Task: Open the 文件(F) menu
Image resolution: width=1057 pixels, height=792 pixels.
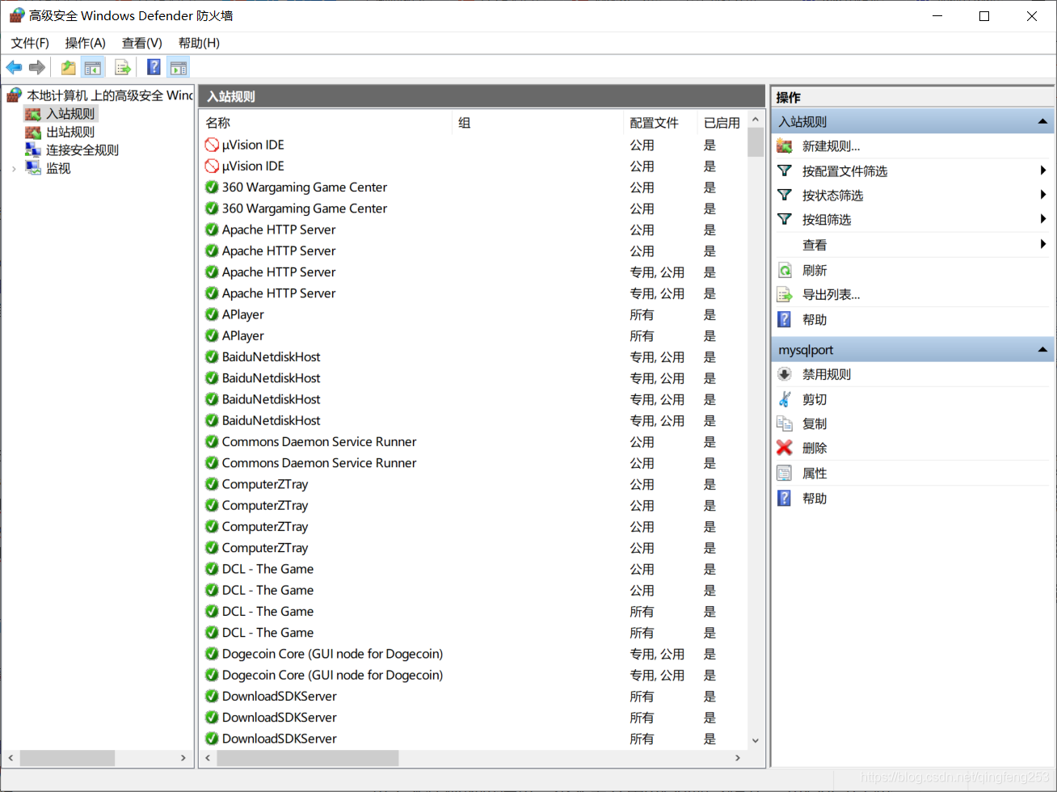Action: [30, 43]
